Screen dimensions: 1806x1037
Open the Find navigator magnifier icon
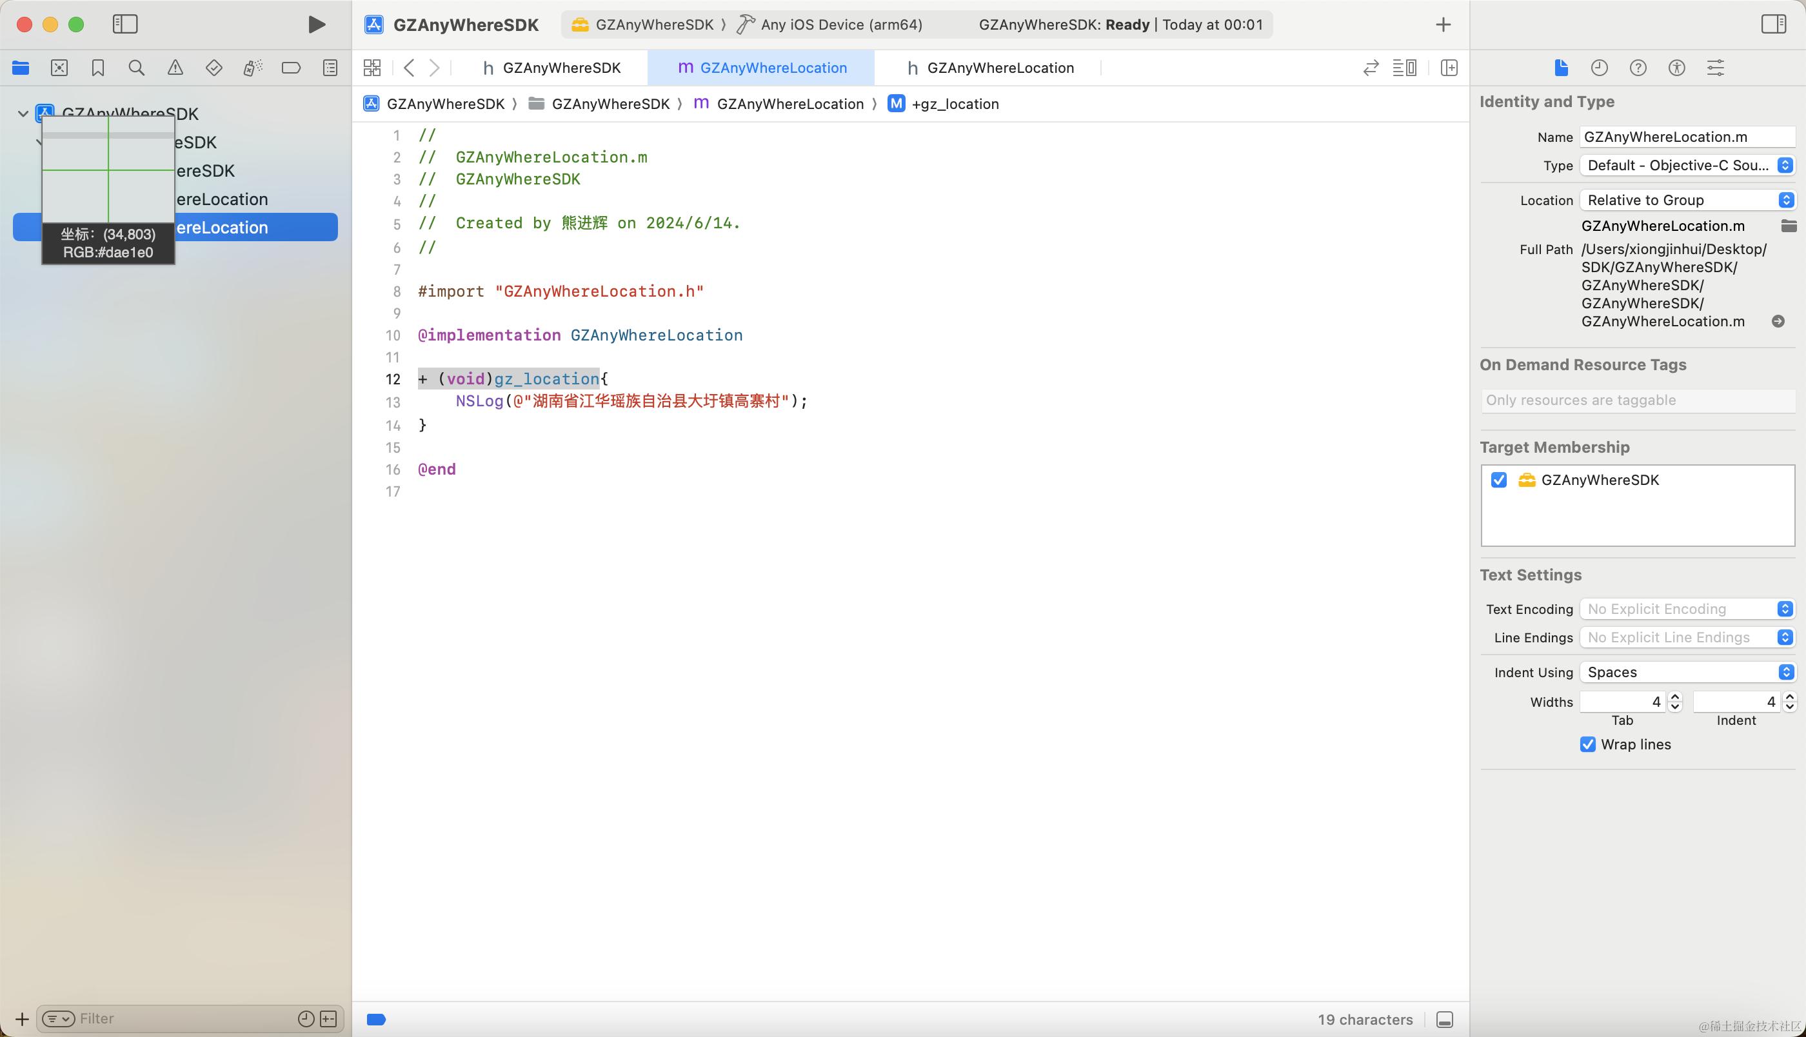pyautogui.click(x=136, y=68)
